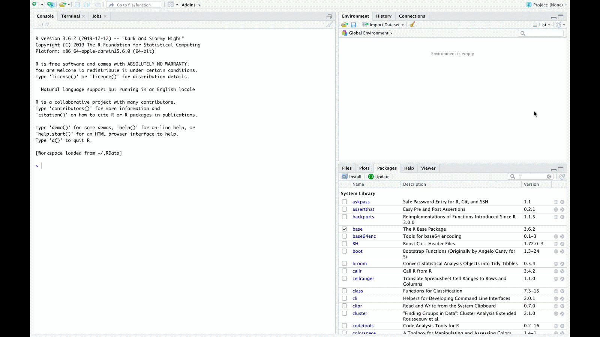The height and width of the screenshot is (337, 600).
Task: Click the console pane restore window icon
Action: (x=329, y=16)
